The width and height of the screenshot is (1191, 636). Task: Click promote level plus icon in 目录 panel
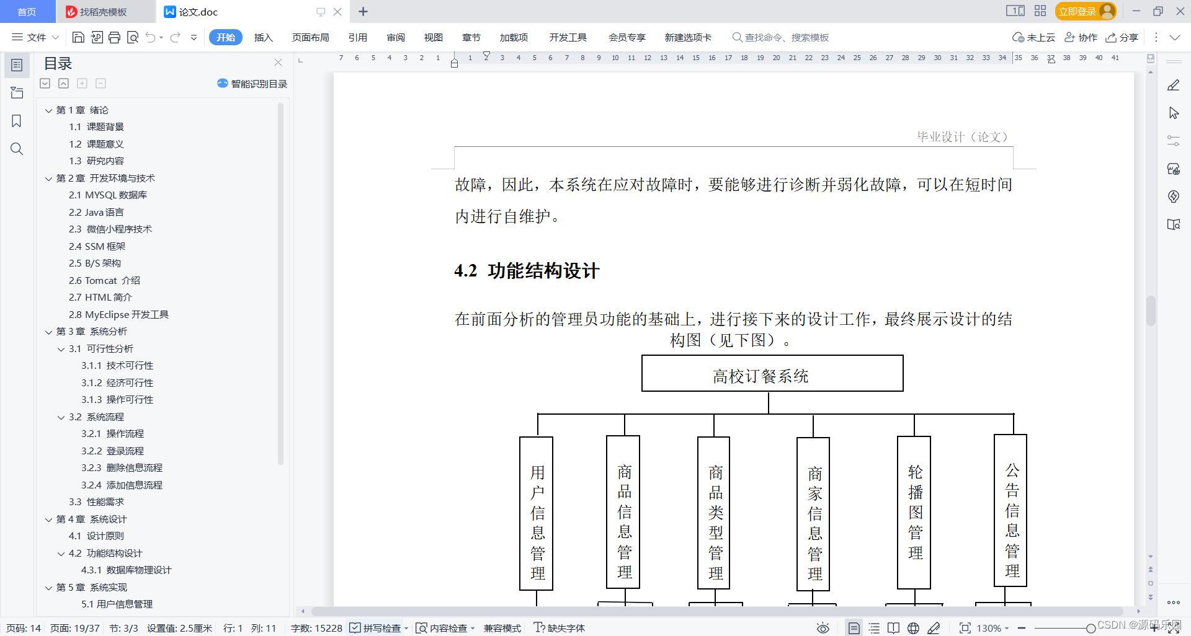click(82, 83)
